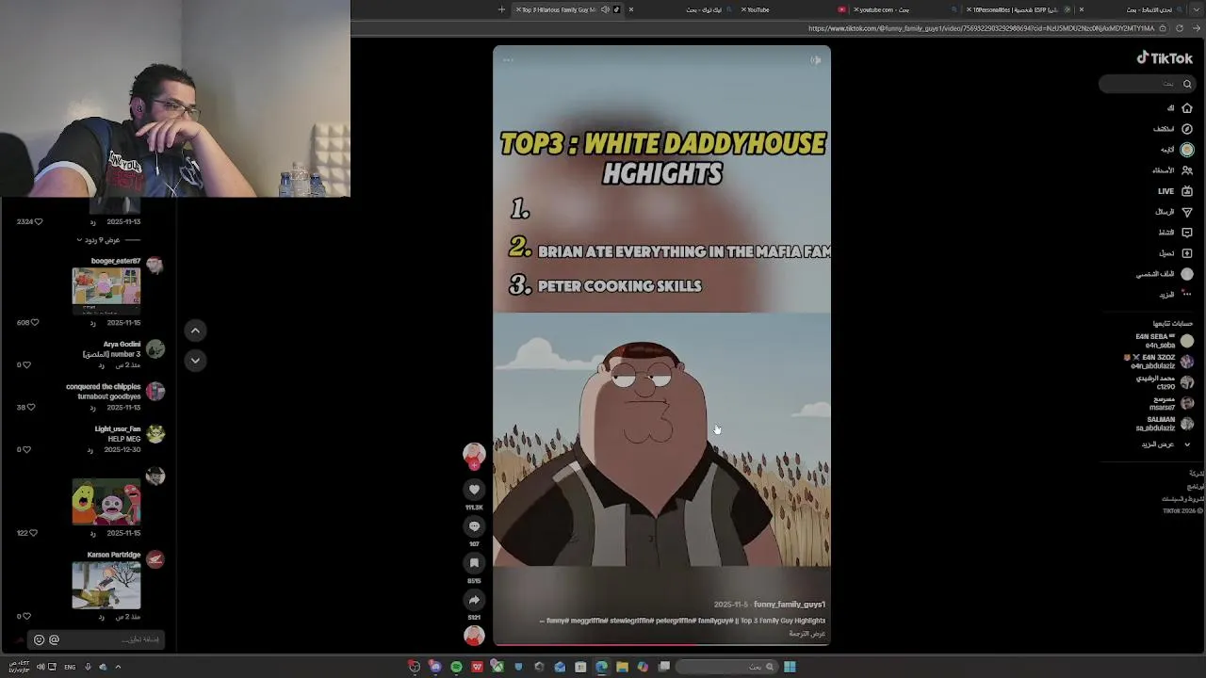This screenshot has height=678, width=1206.
Task: Open Light_user_Fan's profile avatar
Action: coord(155,433)
